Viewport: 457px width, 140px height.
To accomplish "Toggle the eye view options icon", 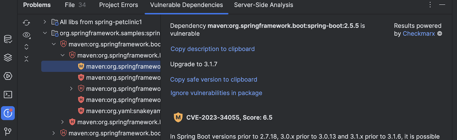I will tap(27, 35).
